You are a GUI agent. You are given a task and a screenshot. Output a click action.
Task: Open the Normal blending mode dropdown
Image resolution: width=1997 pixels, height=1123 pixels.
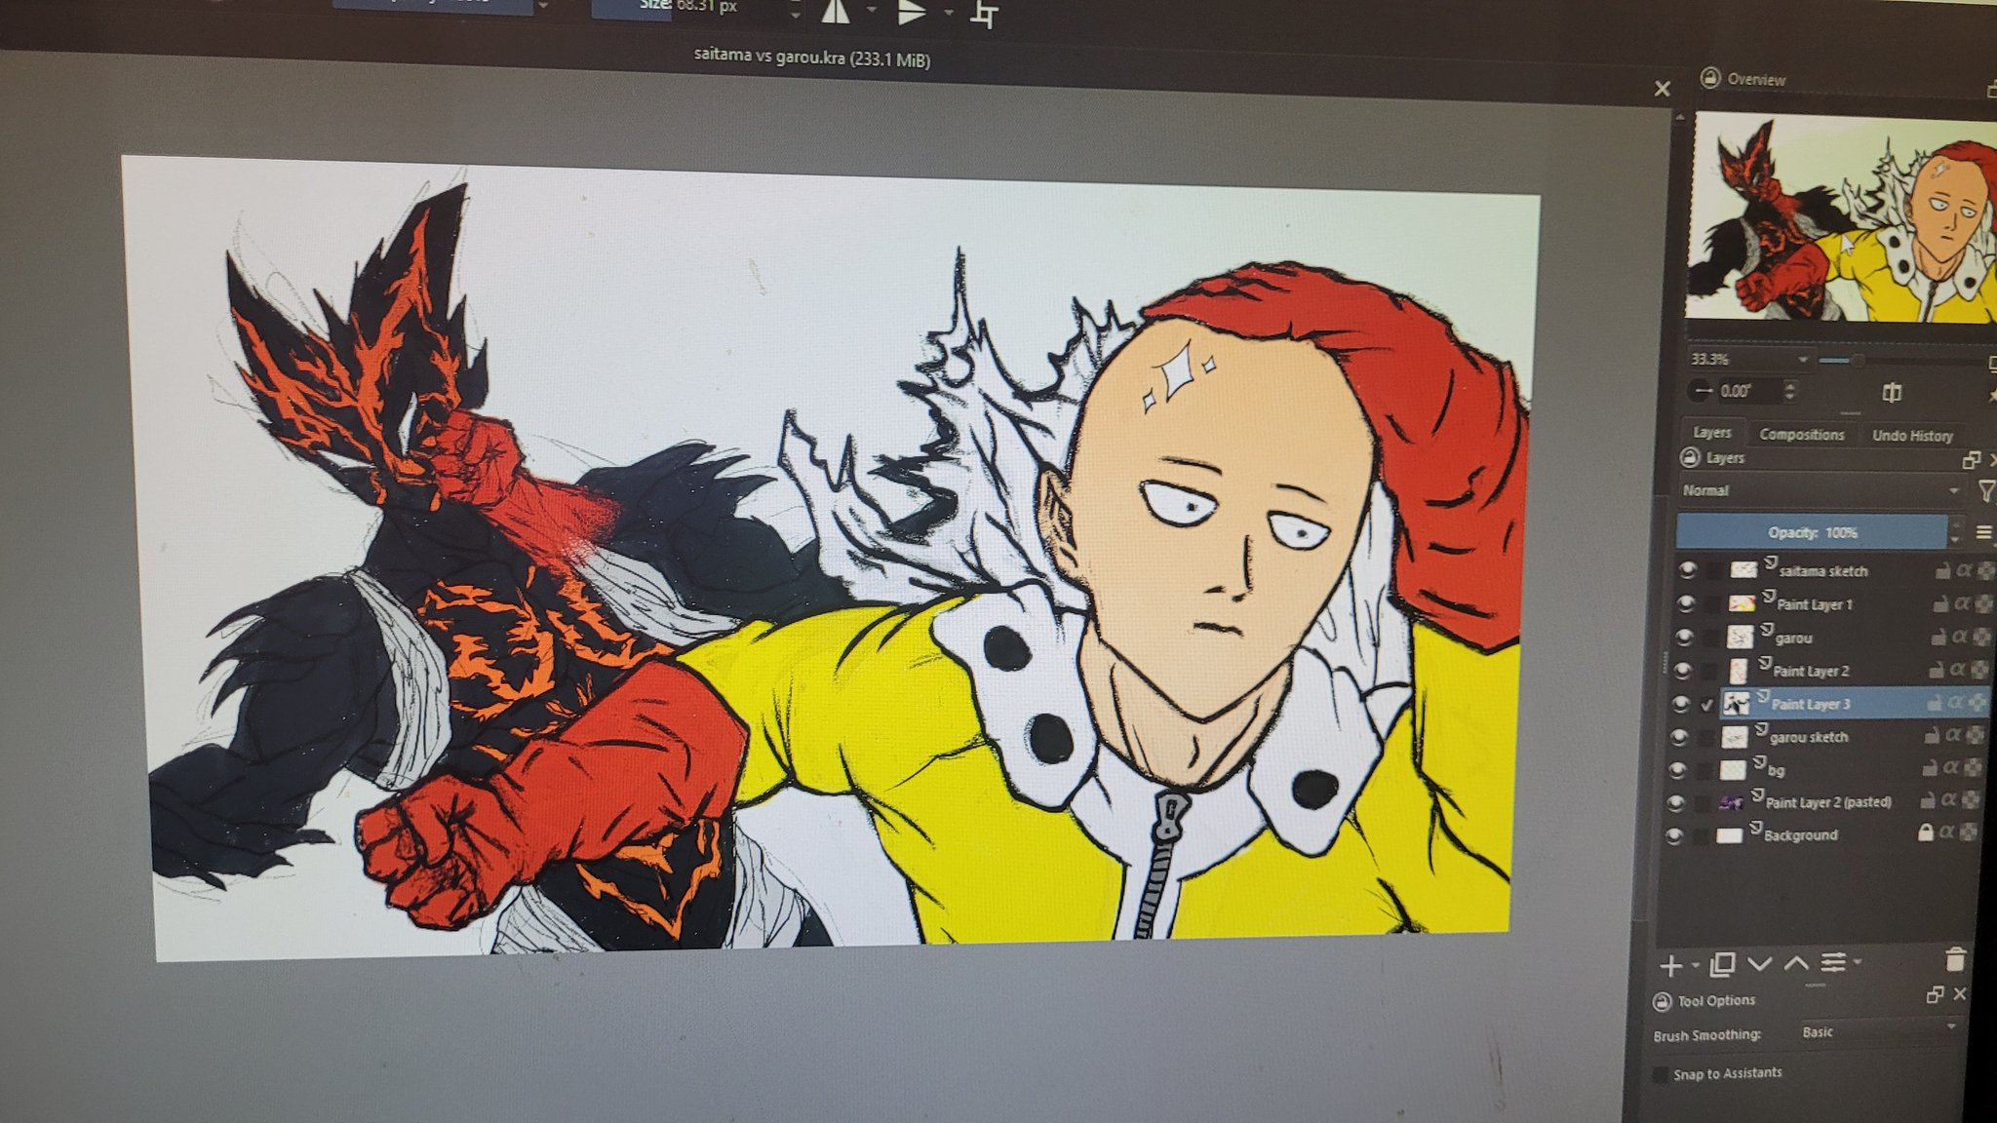point(1820,490)
